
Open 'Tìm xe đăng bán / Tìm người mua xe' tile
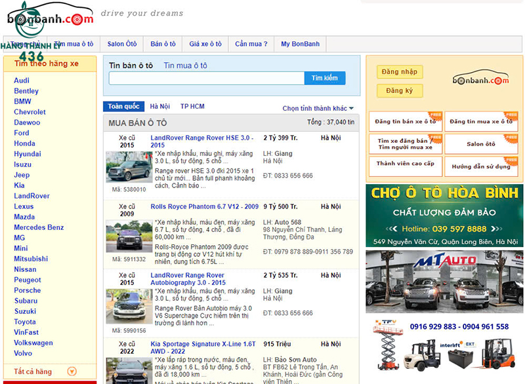click(x=406, y=144)
